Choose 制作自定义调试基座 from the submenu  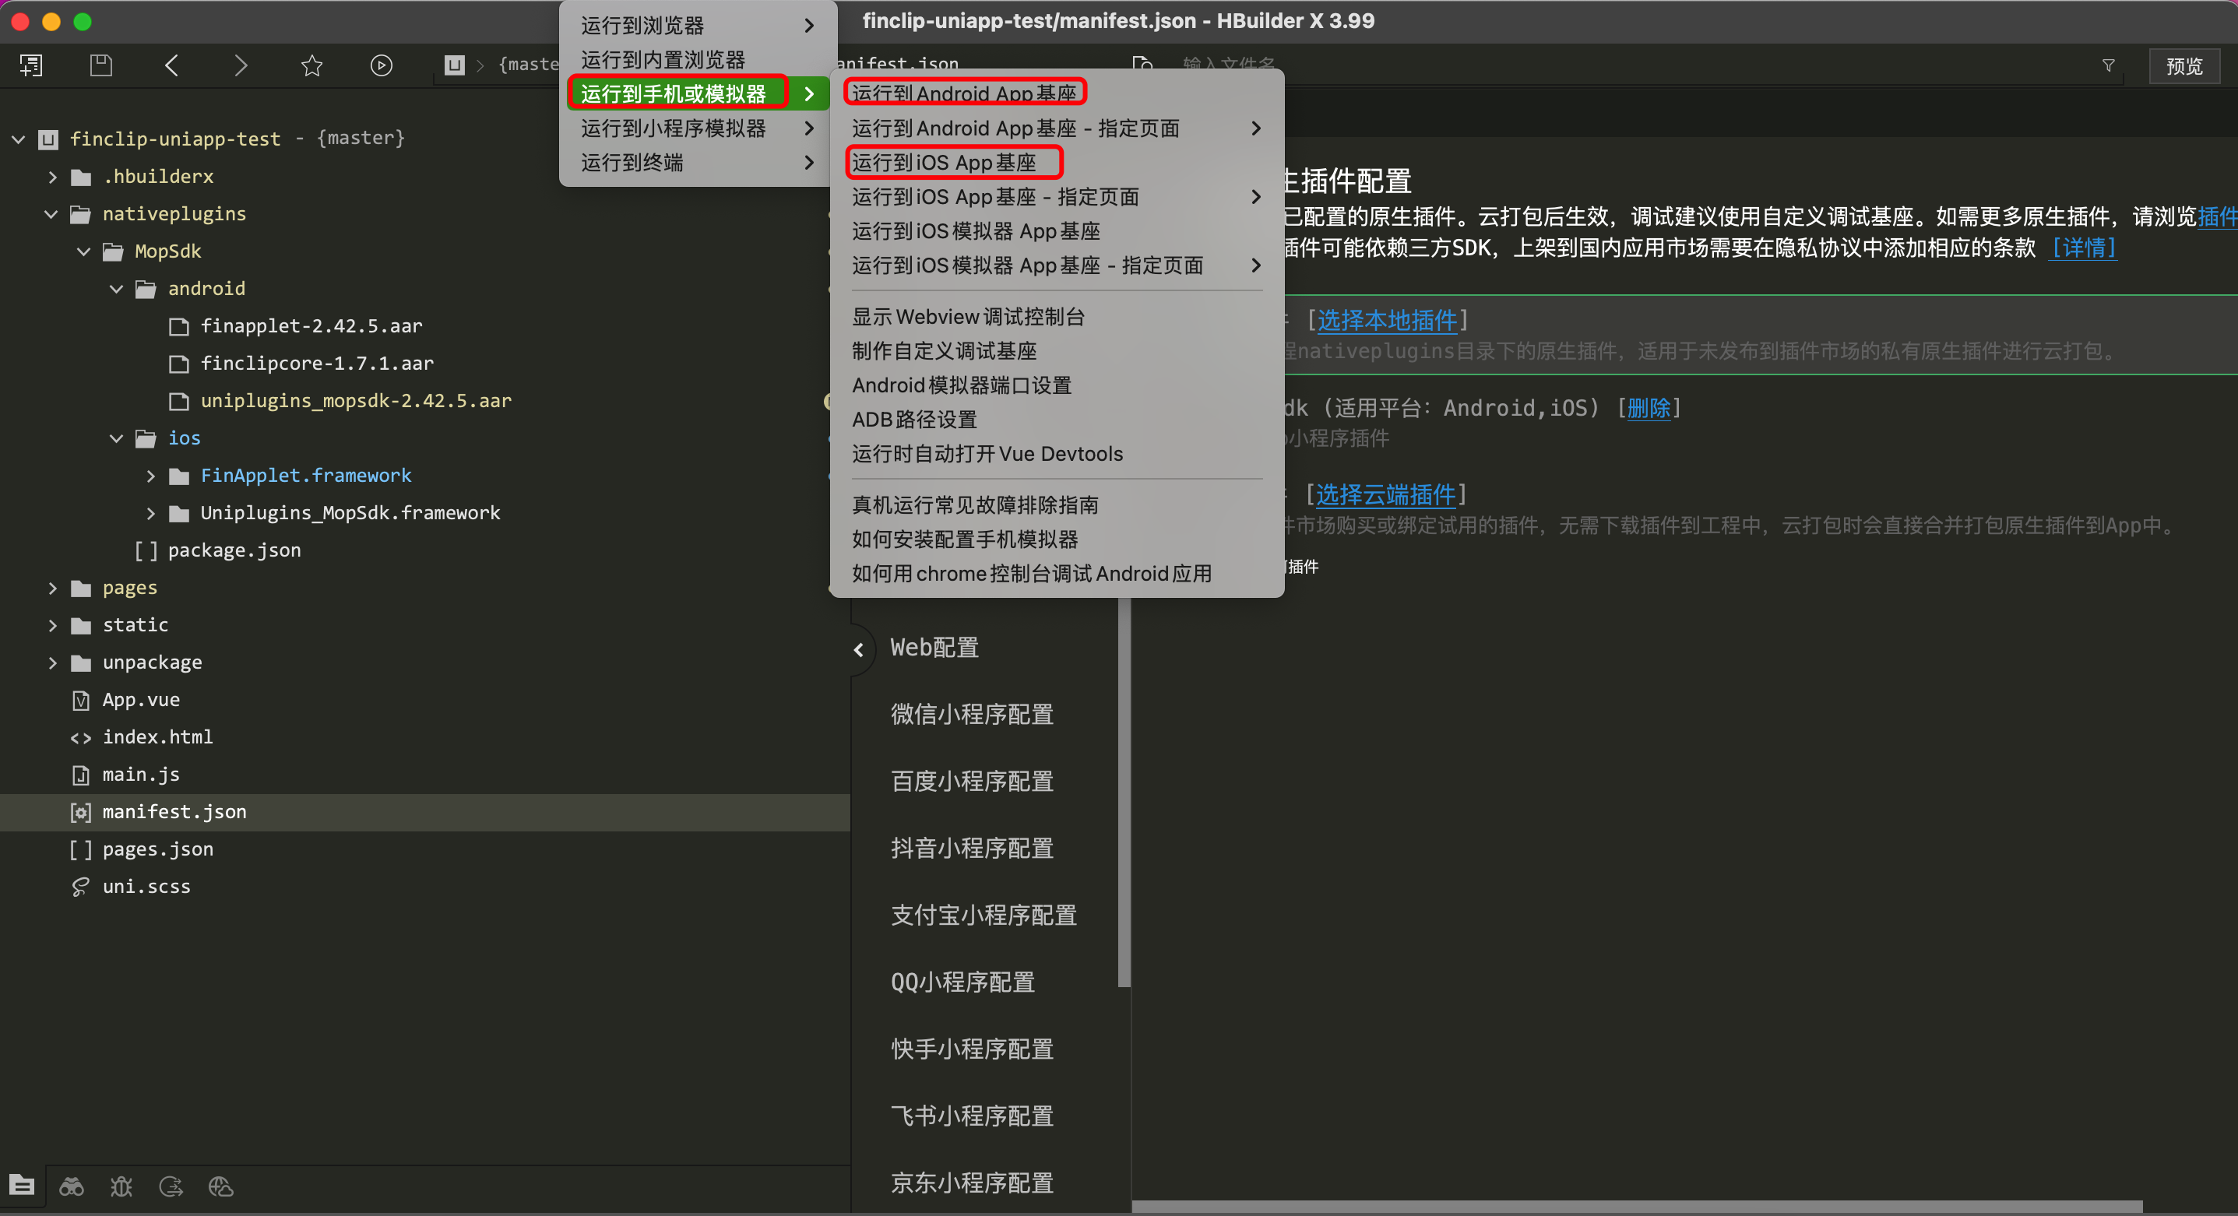pyautogui.click(x=945, y=351)
